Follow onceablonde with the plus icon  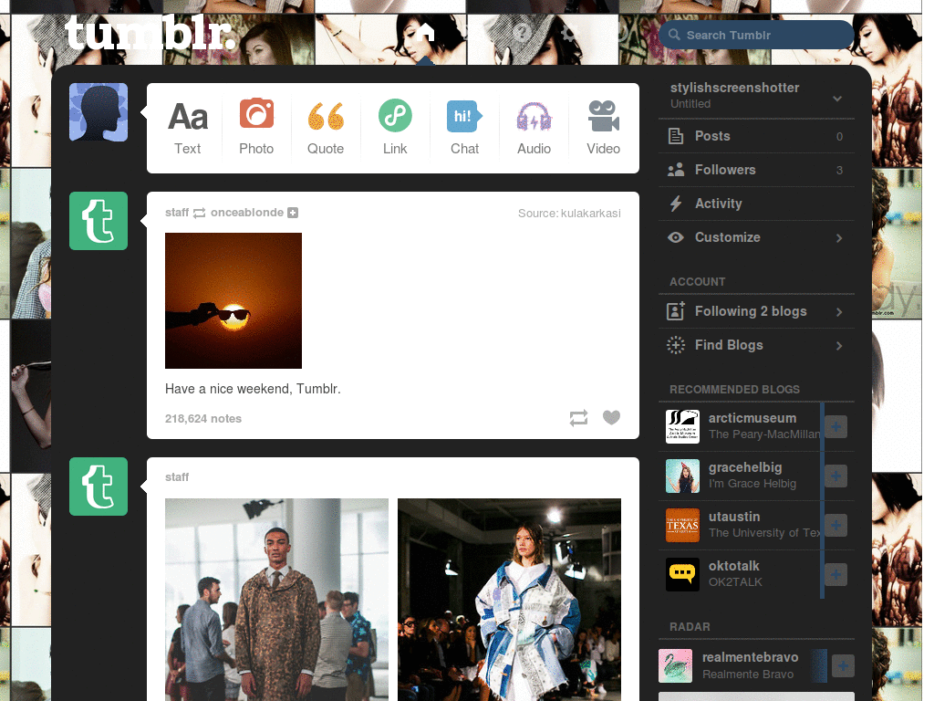(x=293, y=213)
